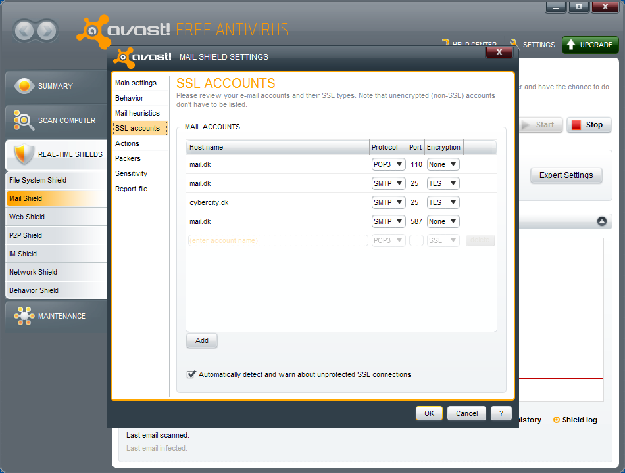Click the Add button under accounts
625x473 pixels.
tap(202, 340)
